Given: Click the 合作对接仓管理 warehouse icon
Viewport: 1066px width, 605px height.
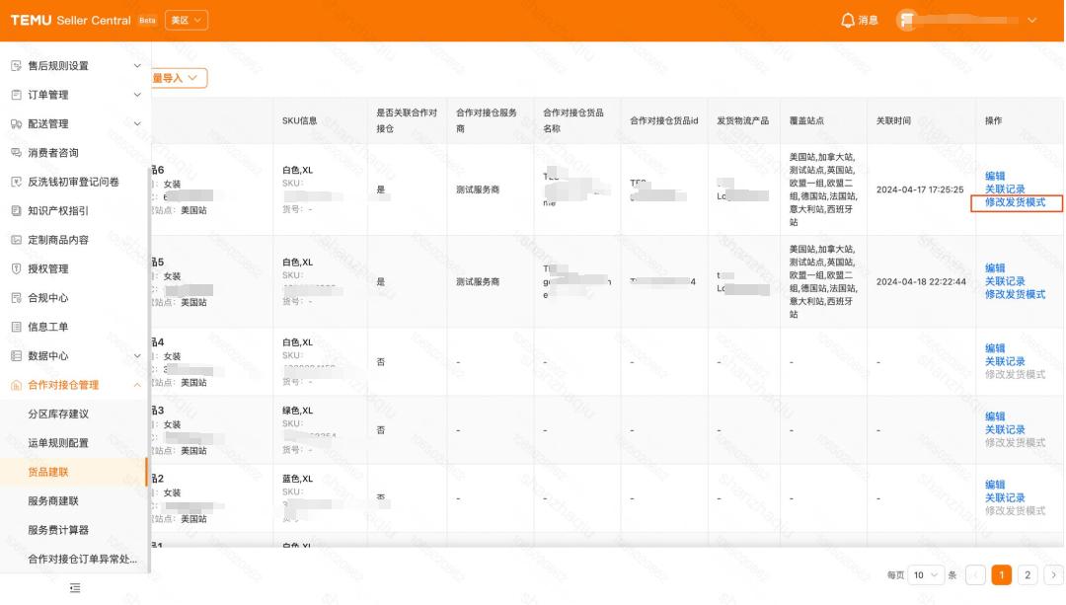Looking at the screenshot, I should pyautogui.click(x=17, y=386).
